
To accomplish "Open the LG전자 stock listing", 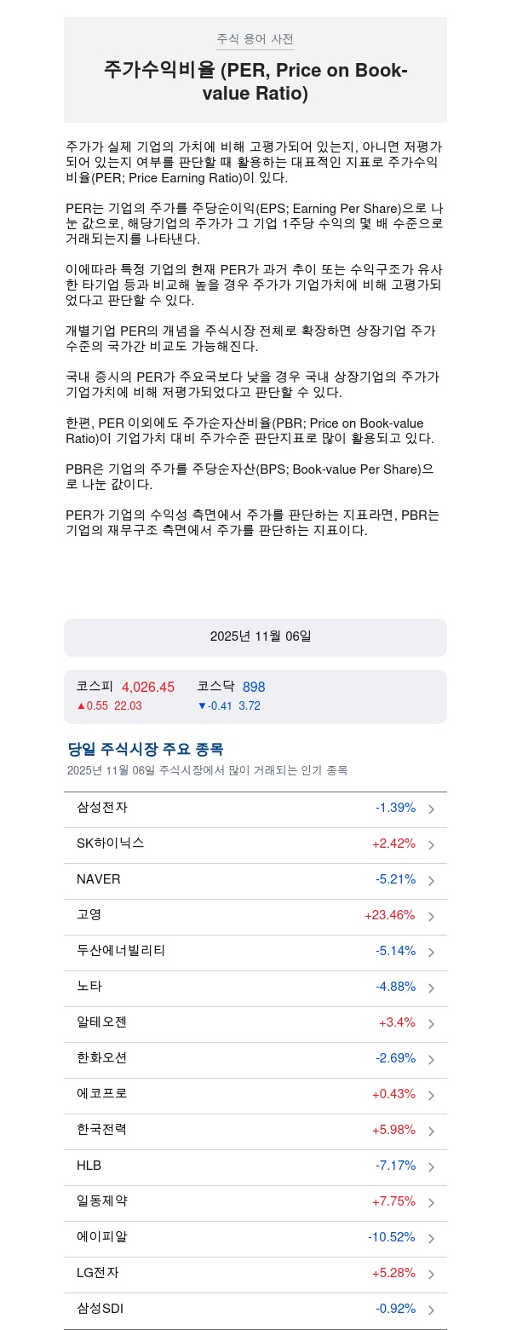I will [255, 1274].
